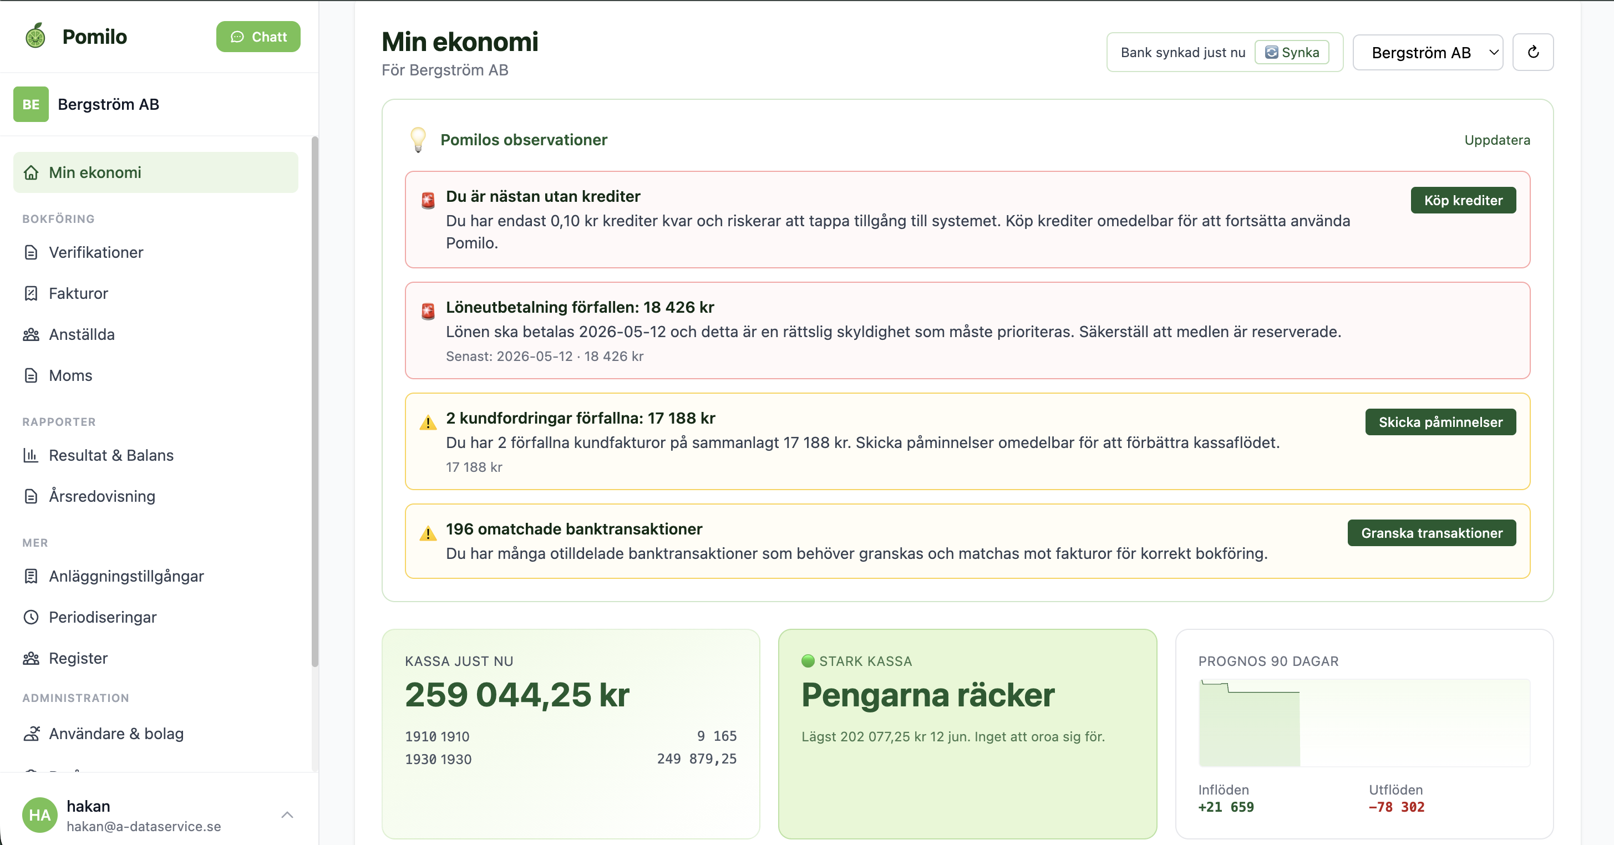Click the 259 044,25 kr cash amount
This screenshot has width=1614, height=845.
pyautogui.click(x=517, y=695)
